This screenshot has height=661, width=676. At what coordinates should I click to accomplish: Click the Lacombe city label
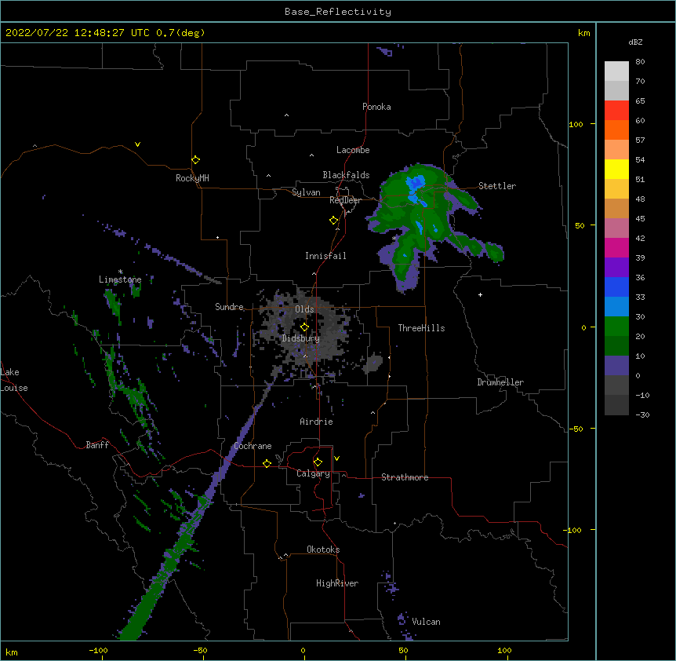353,150
